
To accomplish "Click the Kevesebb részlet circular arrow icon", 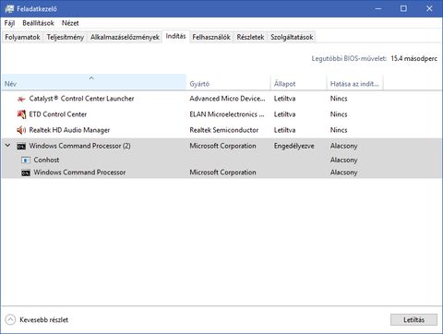I will pyautogui.click(x=10, y=320).
